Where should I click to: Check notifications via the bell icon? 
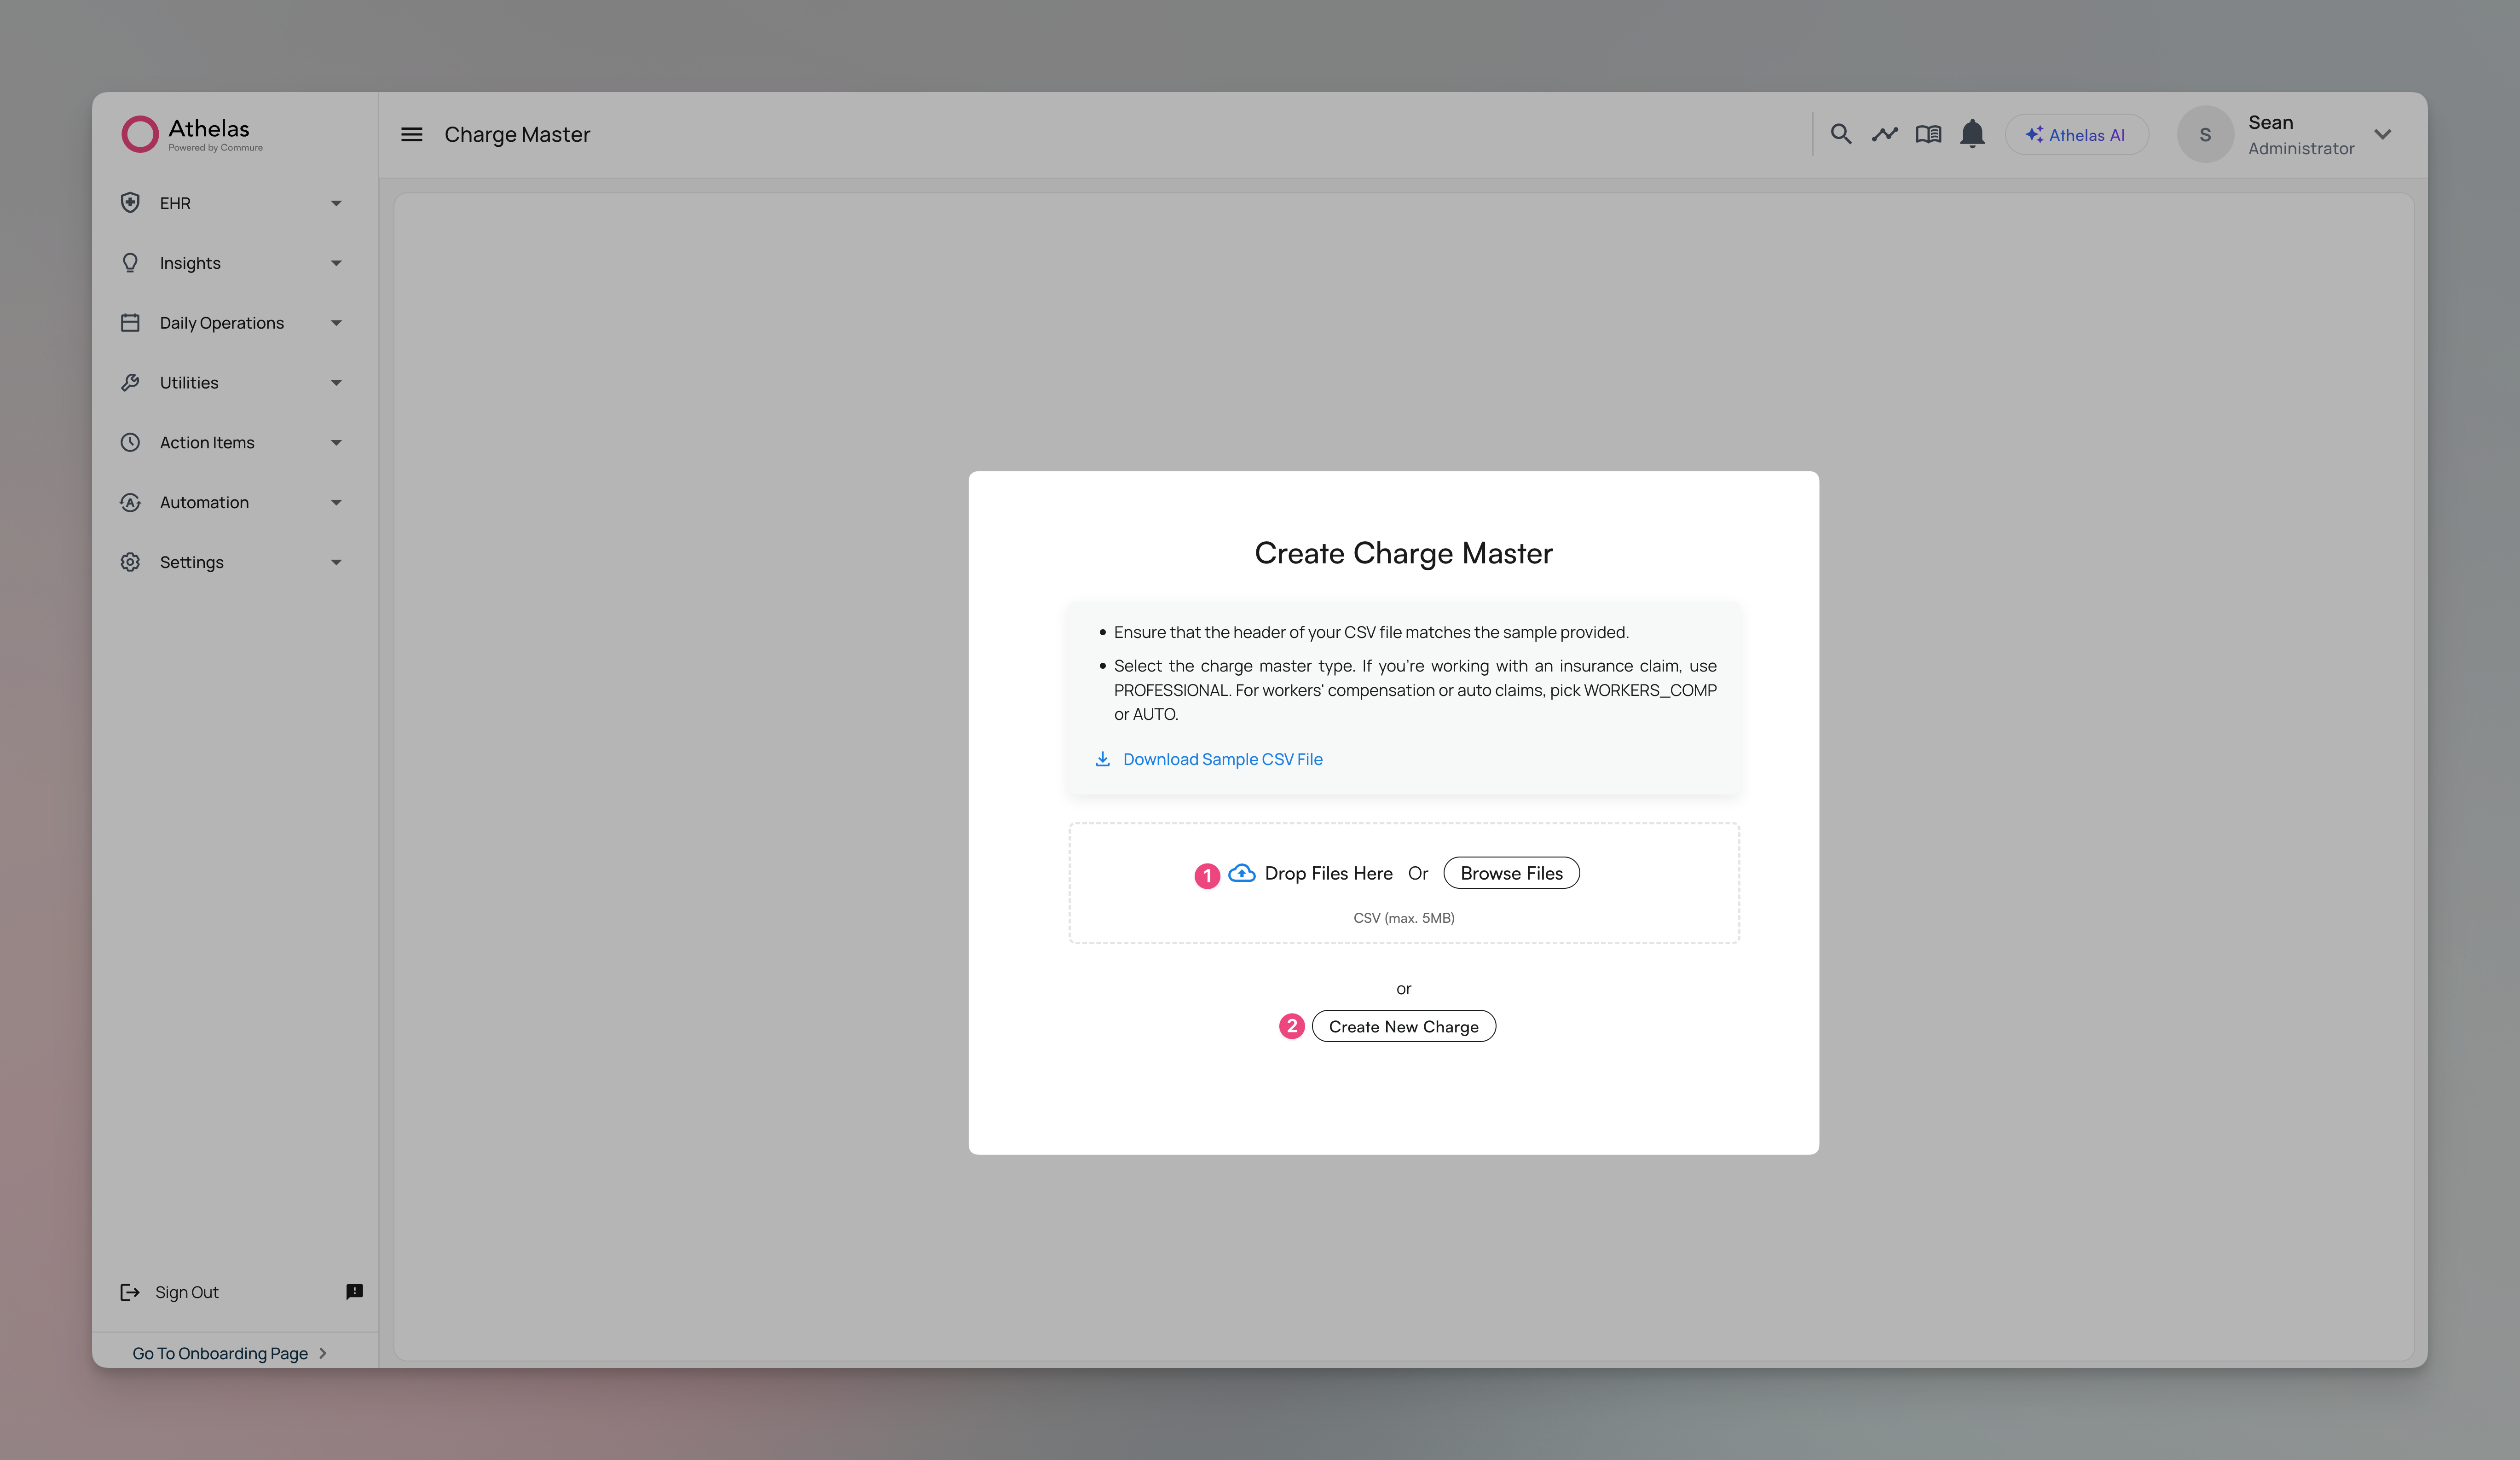tap(1972, 133)
